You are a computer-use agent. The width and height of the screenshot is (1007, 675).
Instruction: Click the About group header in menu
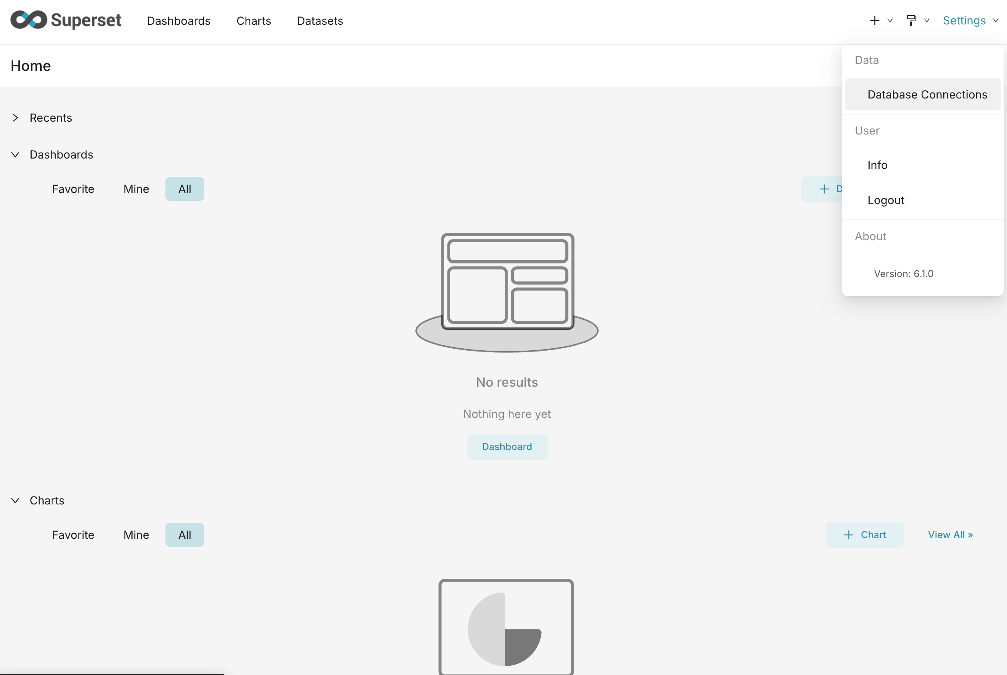(x=870, y=236)
